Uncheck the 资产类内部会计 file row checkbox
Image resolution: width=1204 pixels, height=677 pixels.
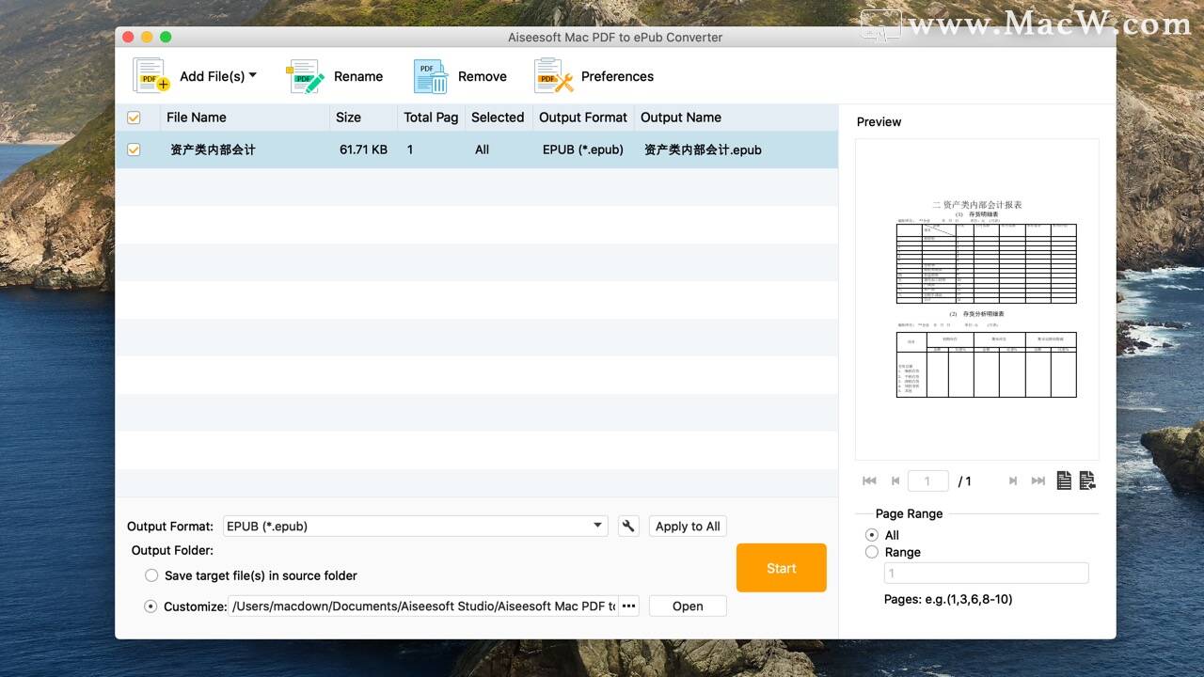[134, 150]
